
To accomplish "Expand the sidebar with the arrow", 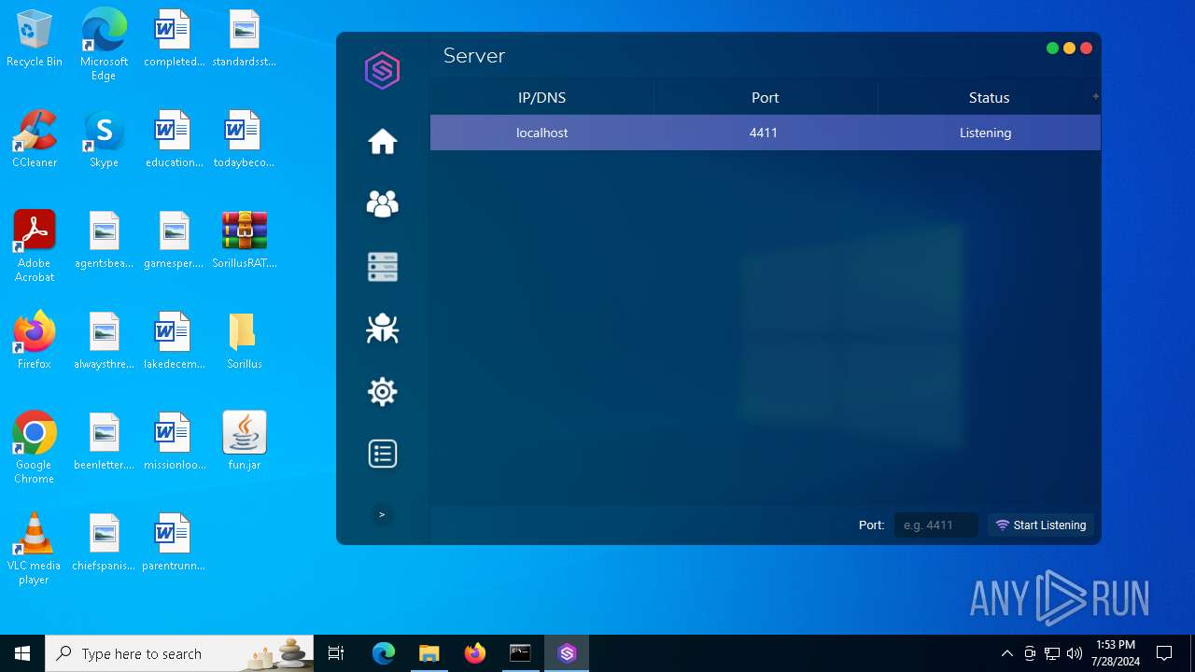I will 382,514.
